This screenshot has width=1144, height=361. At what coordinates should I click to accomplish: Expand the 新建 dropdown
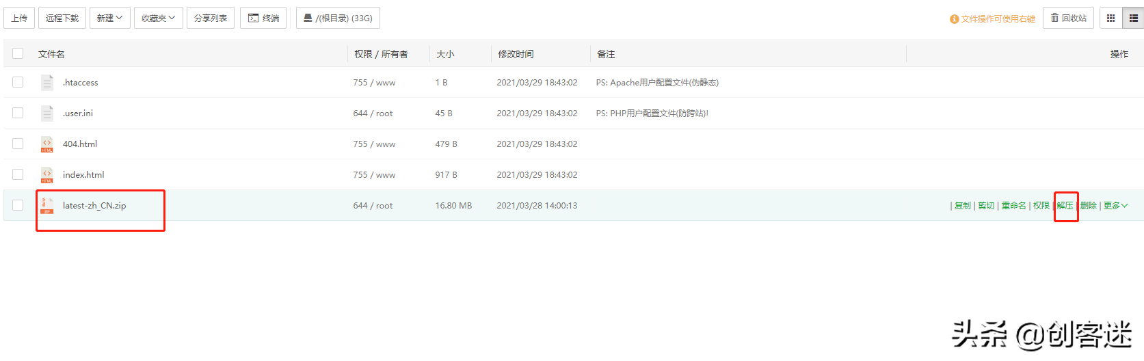coord(109,18)
